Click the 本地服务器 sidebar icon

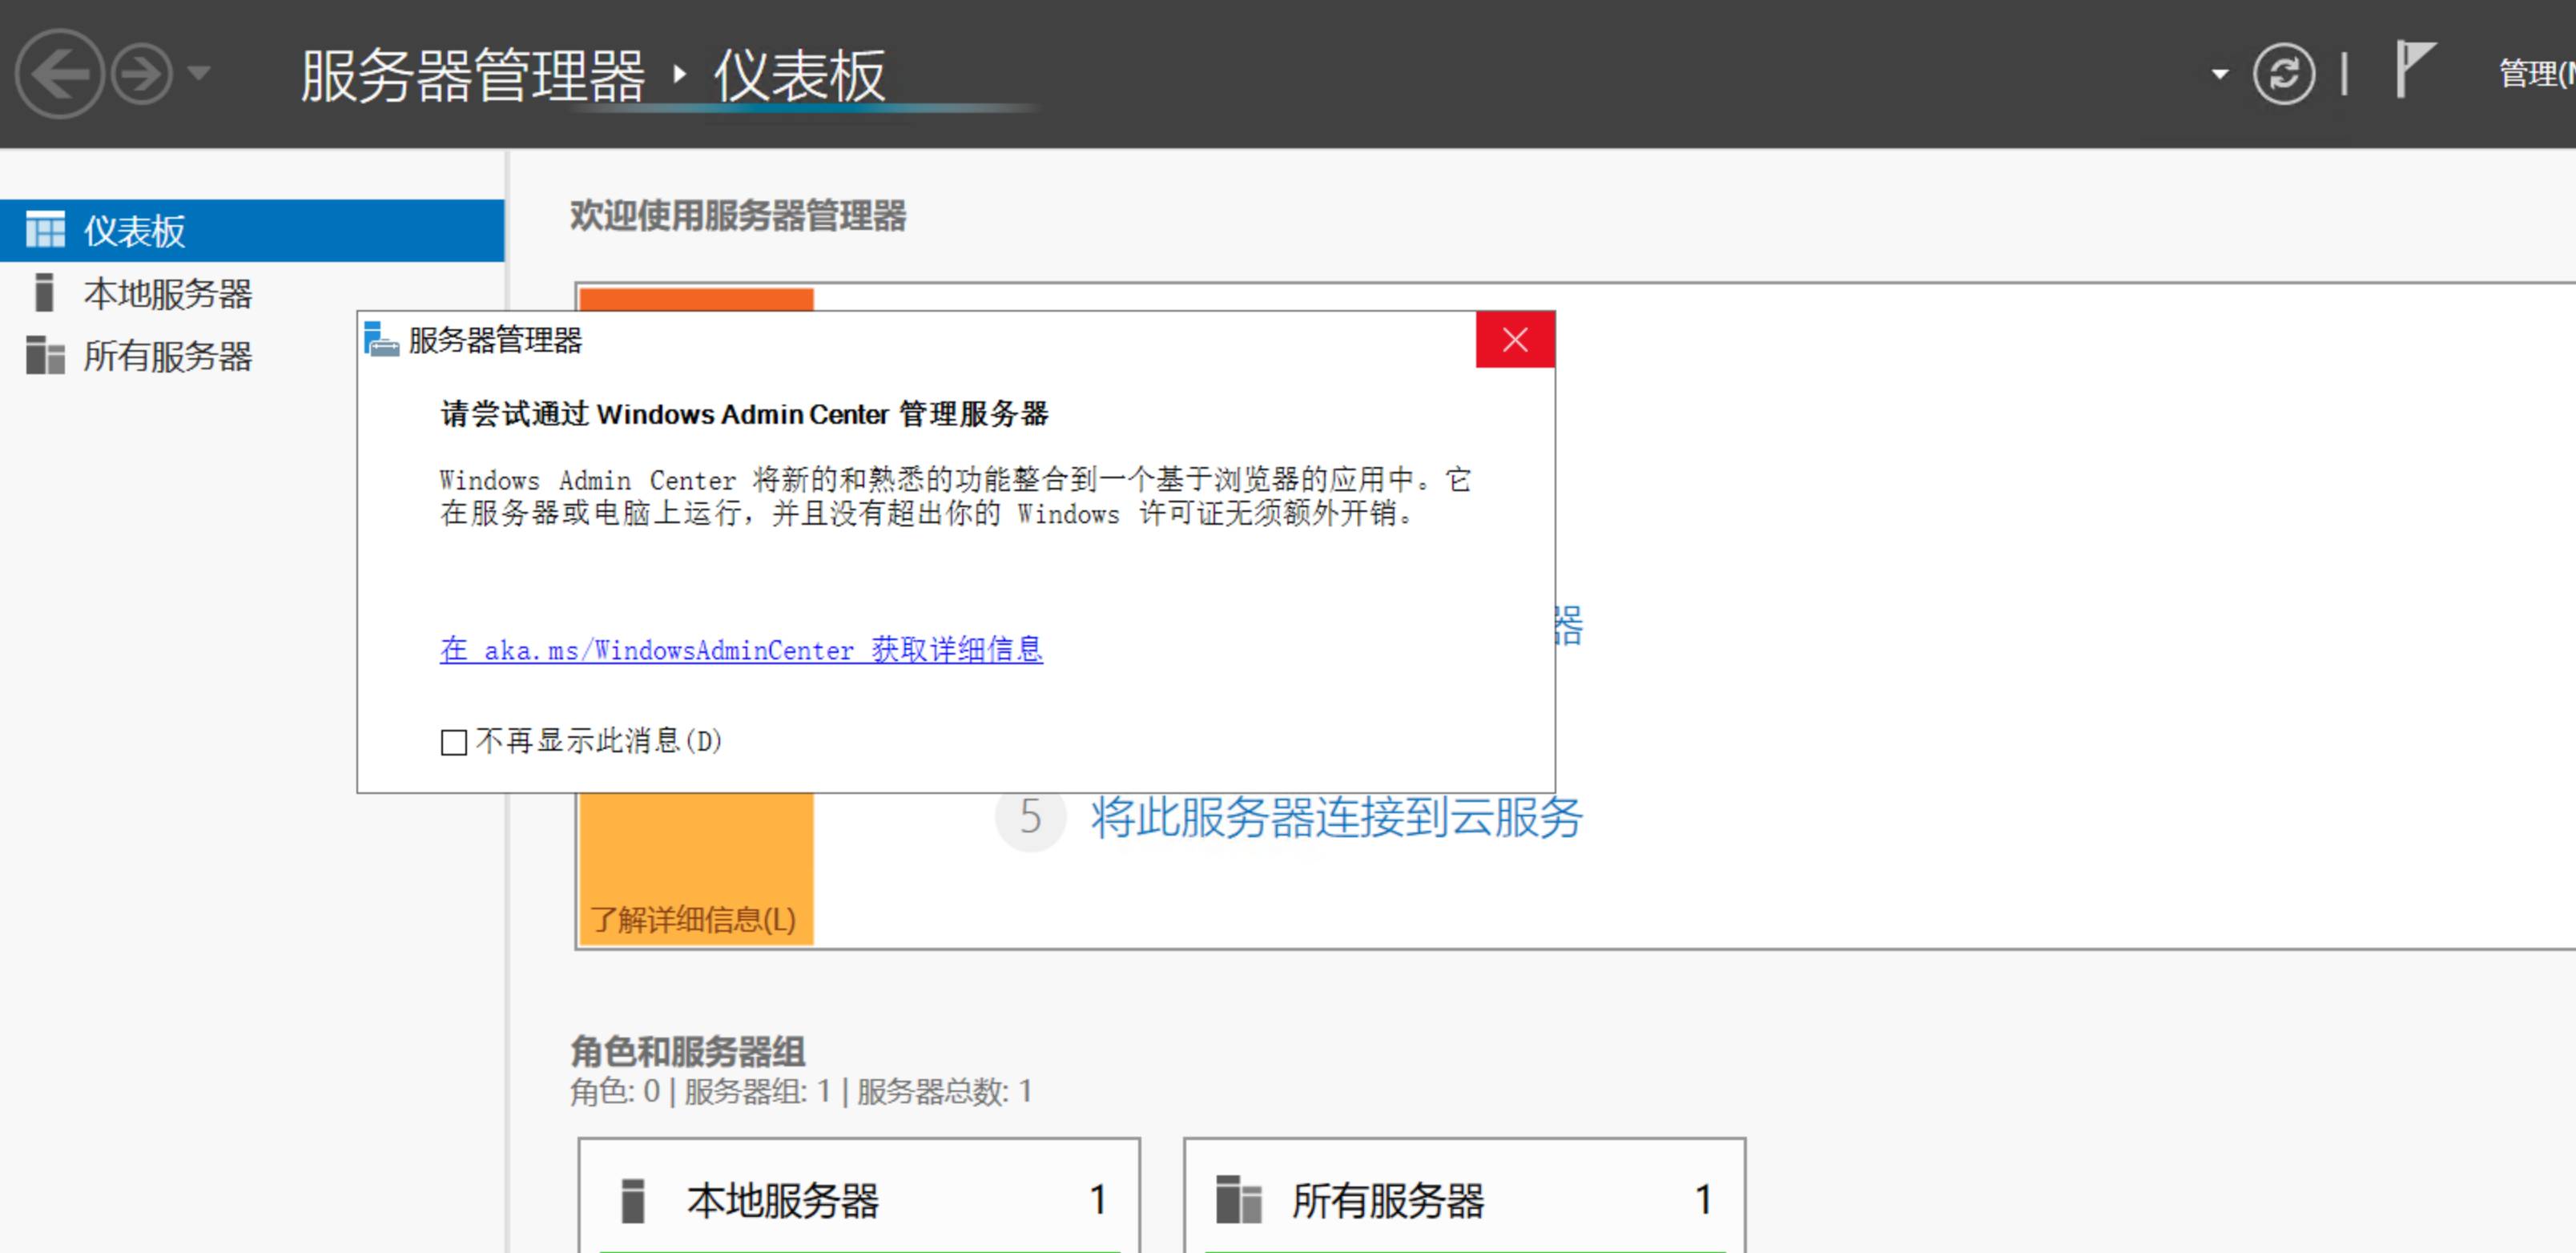[44, 293]
